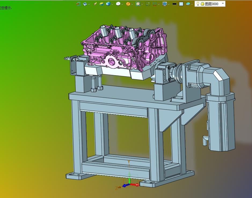The image size is (252, 198).
Task: Toggle the yellow circle layer state icon
Action: 202,4
